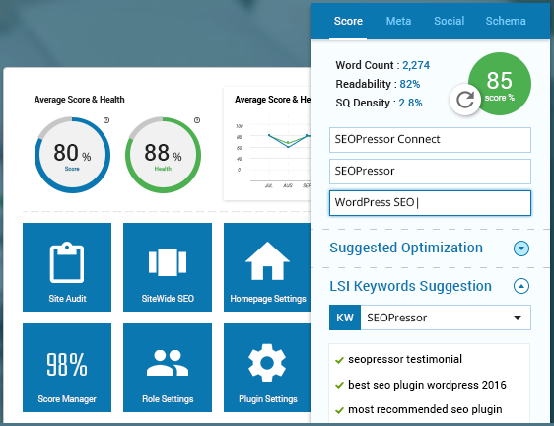Open the Homepage Settings tile

(x=267, y=267)
